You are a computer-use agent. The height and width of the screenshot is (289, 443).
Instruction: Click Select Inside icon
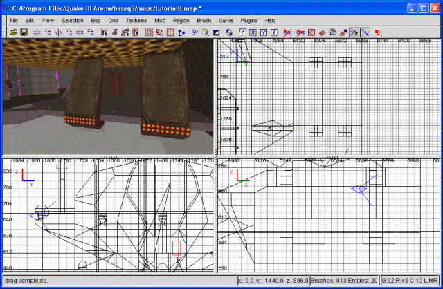tap(136, 32)
